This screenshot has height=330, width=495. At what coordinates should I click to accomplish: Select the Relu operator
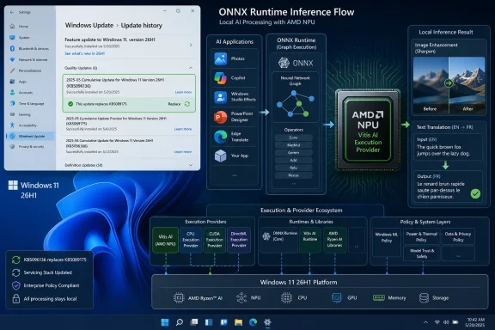click(x=294, y=168)
